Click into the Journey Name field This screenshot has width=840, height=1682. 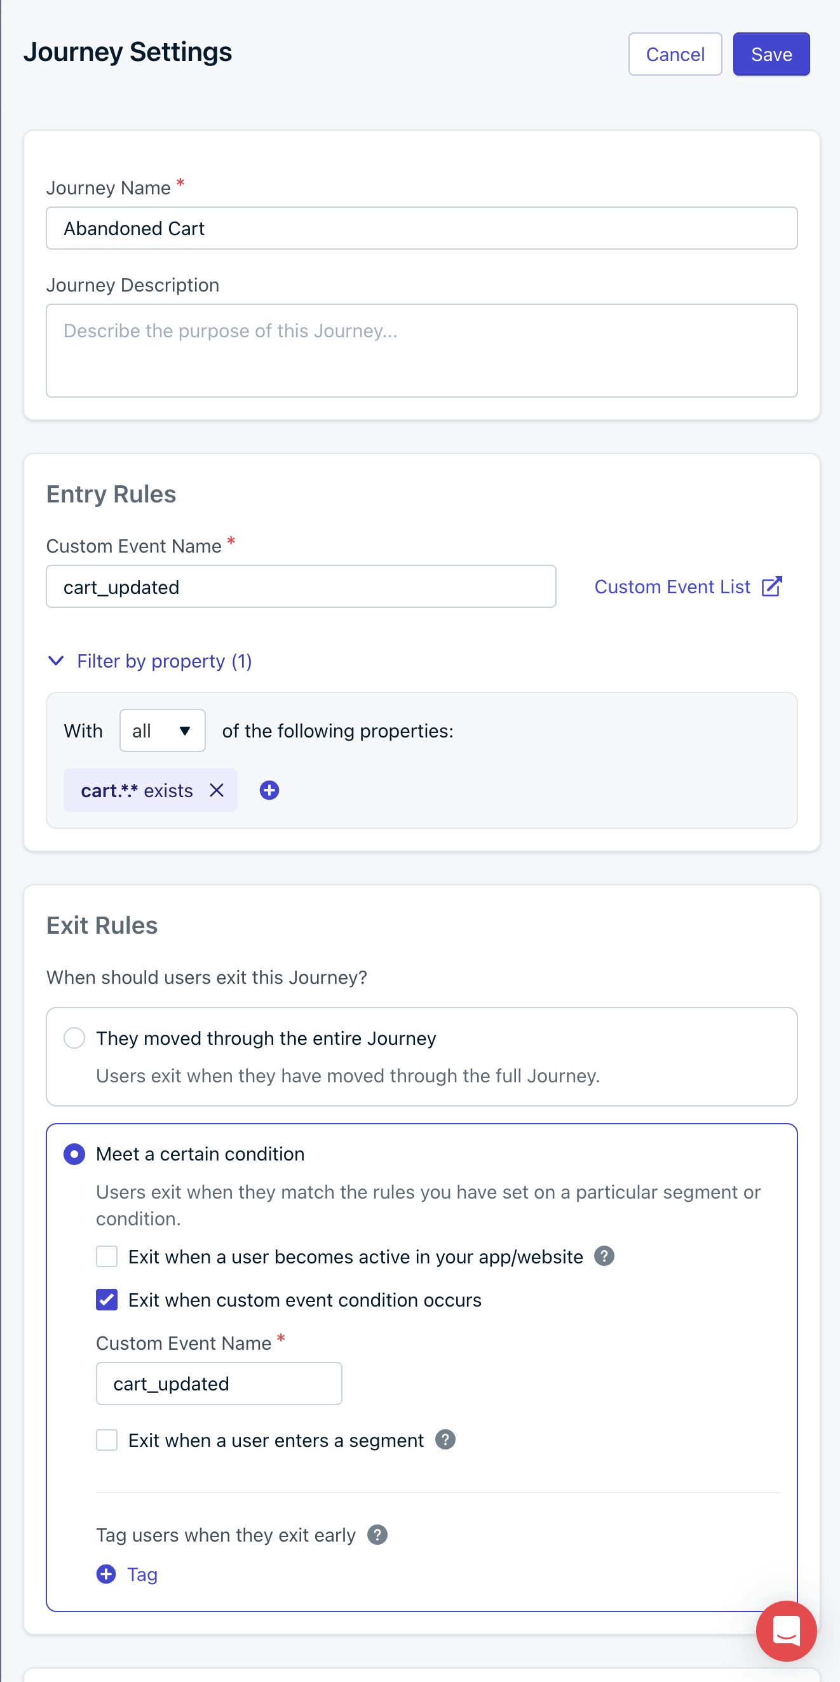coord(421,228)
